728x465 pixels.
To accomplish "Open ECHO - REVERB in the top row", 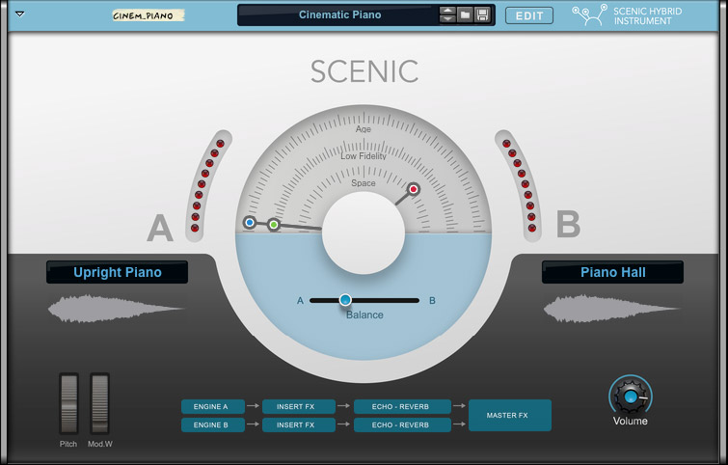I will 402,406.
